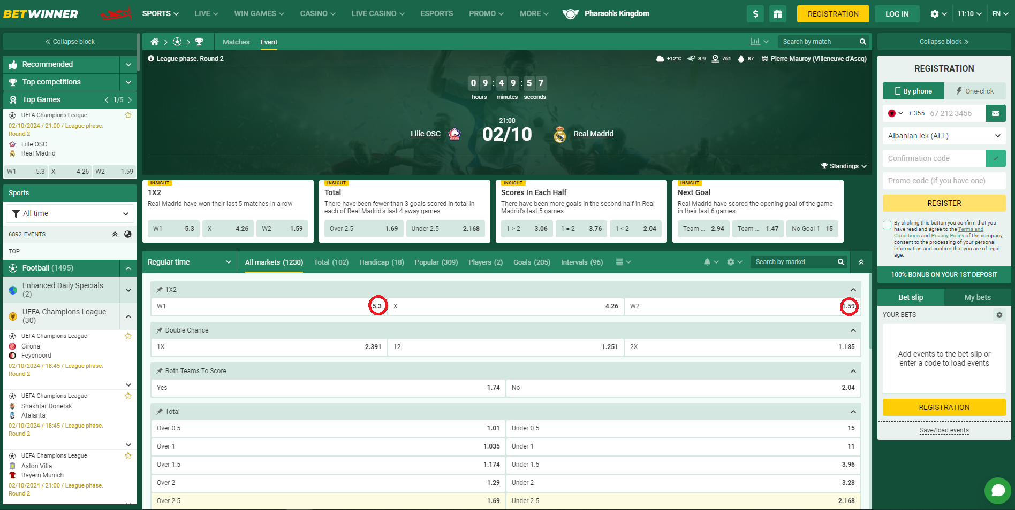Click the yellow REGISTER button
1015x510 pixels.
[x=944, y=203]
